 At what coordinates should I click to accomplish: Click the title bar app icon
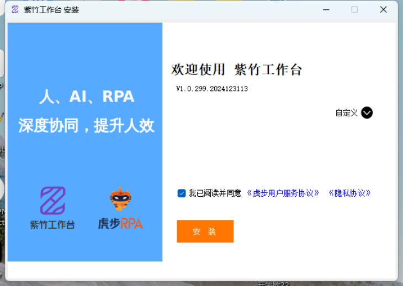point(15,10)
